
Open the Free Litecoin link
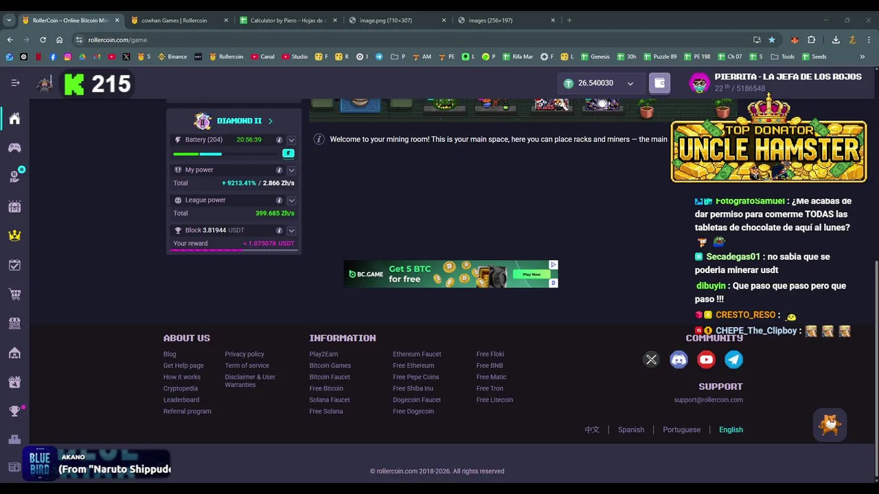point(494,400)
